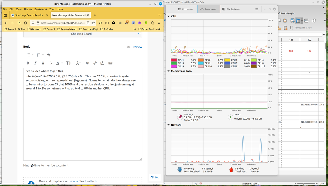
Task: Click the Firefox View icon left of tabs
Action: (x=5, y=15)
